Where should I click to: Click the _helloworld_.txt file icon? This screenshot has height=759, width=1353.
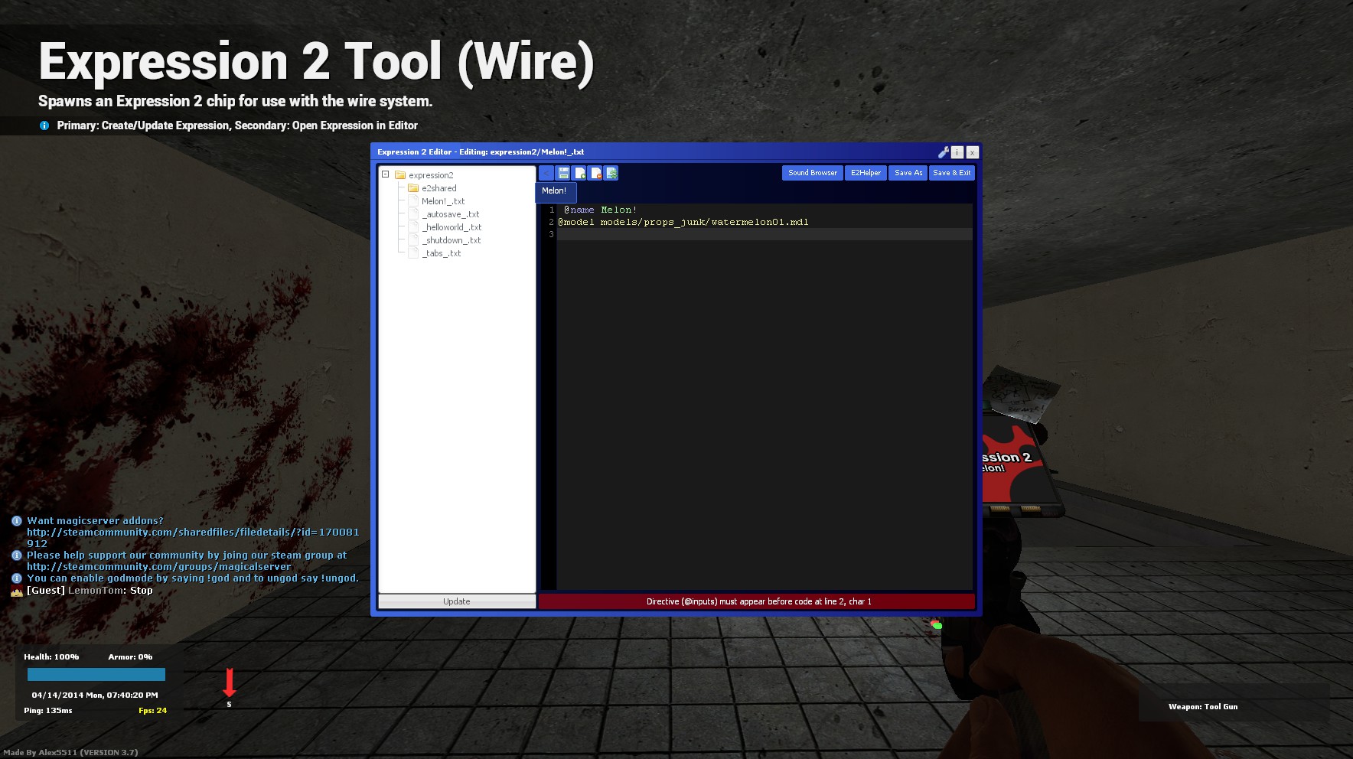(413, 227)
